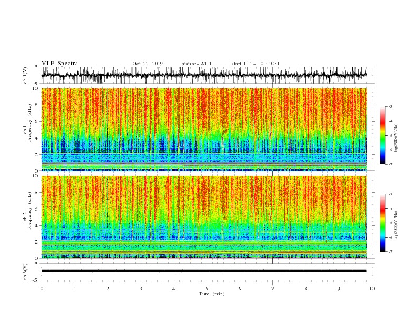Click the ch.2 PSD color scale bar

pos(382,223)
